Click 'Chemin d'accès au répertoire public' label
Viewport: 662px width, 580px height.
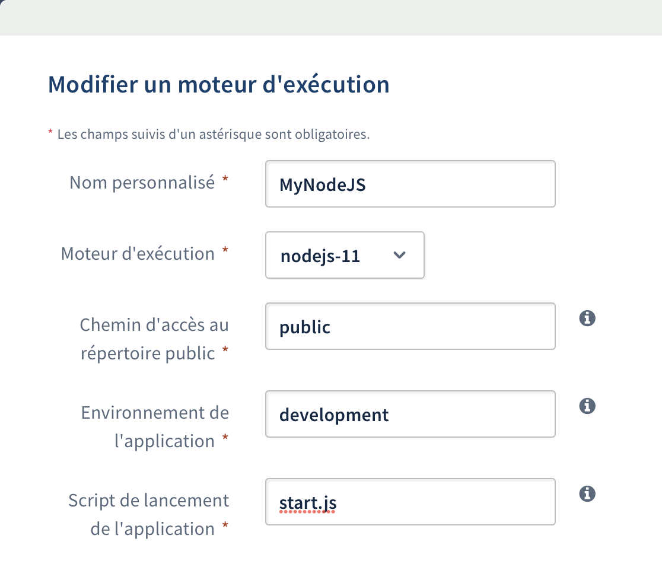point(154,339)
